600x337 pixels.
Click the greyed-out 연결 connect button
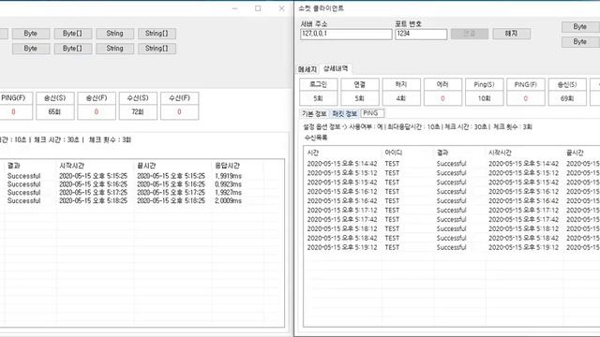tap(470, 34)
